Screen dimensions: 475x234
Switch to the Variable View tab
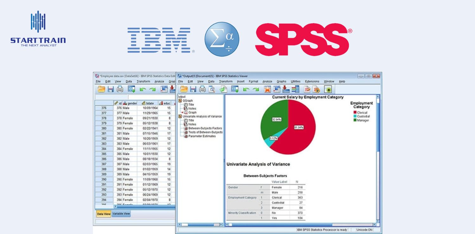click(x=122, y=214)
